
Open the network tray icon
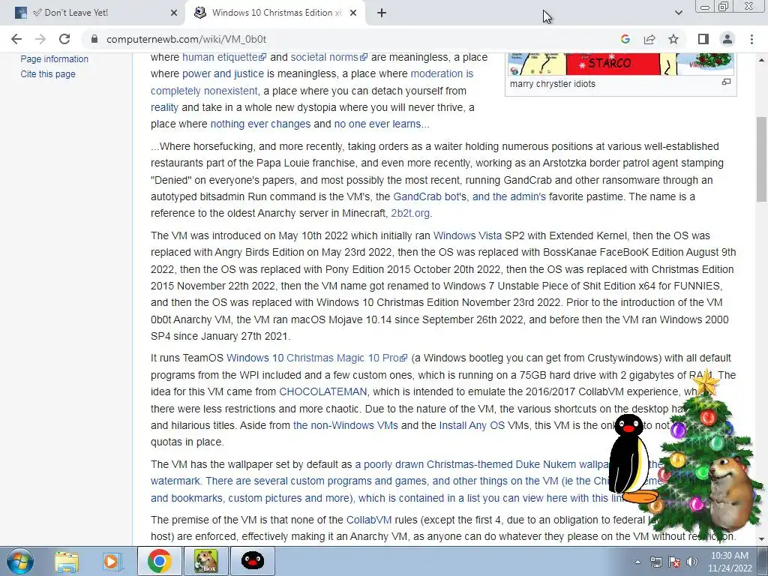click(655, 562)
